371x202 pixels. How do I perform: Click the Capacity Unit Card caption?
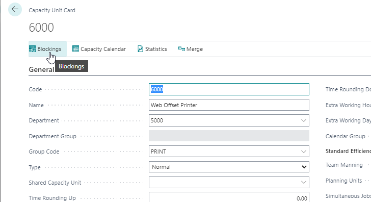point(52,10)
